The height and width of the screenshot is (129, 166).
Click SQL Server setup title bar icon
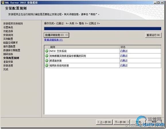(x=3, y=3)
